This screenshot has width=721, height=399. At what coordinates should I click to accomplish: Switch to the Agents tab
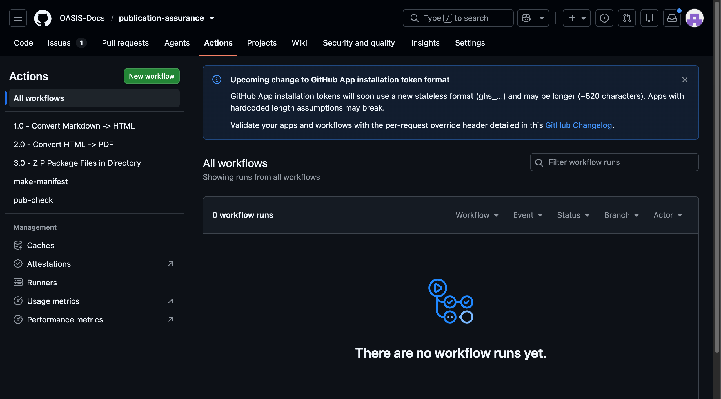[177, 43]
